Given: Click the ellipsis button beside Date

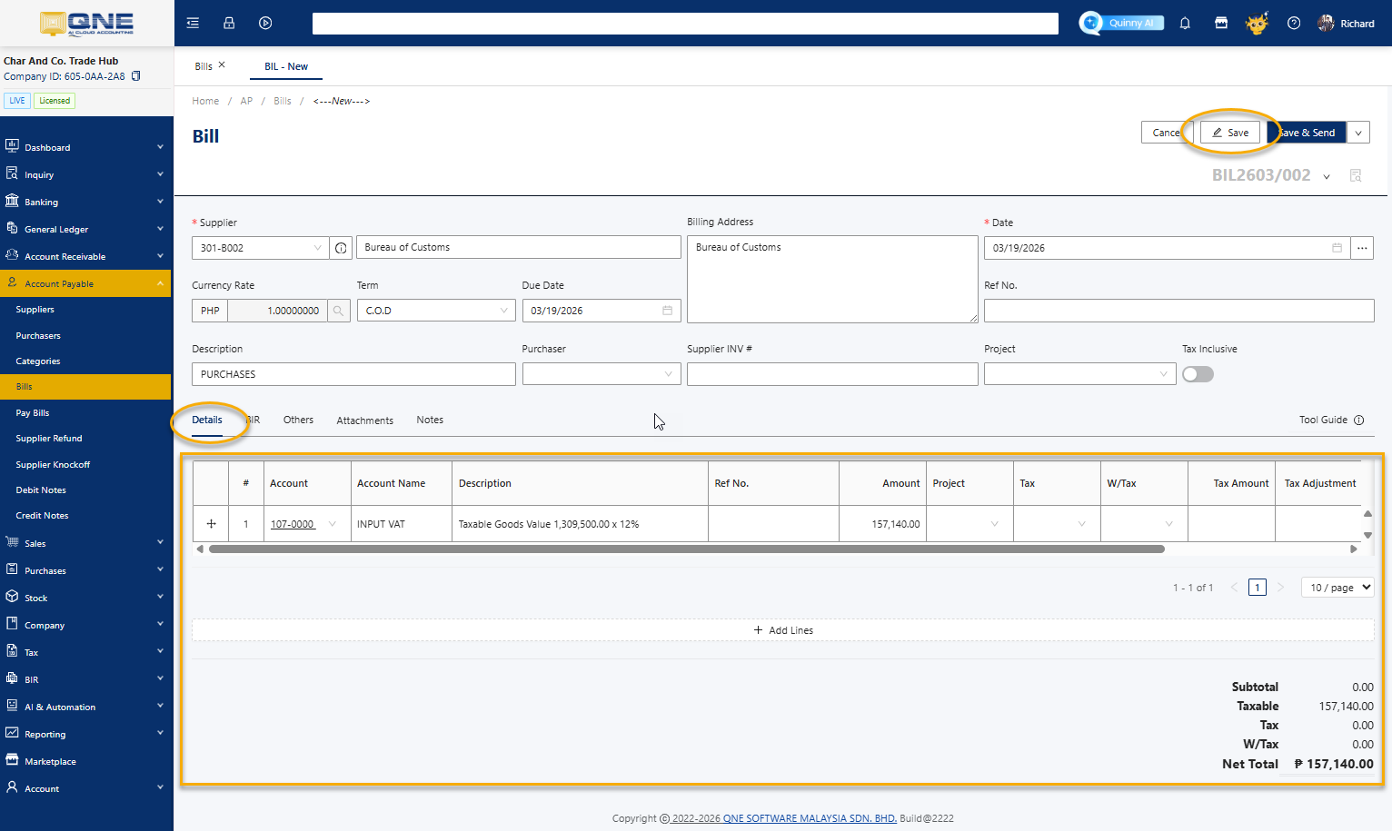Looking at the screenshot, I should (1362, 248).
